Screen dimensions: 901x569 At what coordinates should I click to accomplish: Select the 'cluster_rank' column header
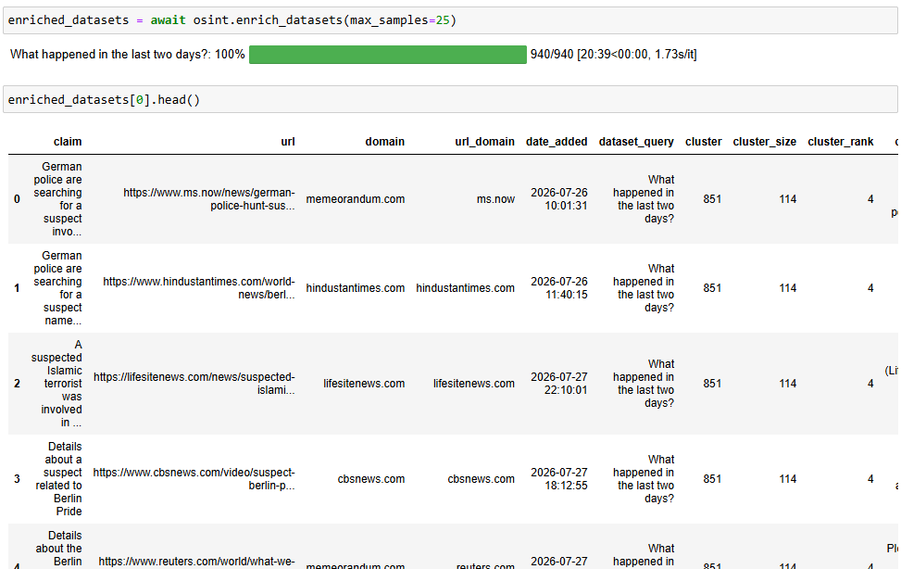tap(840, 142)
